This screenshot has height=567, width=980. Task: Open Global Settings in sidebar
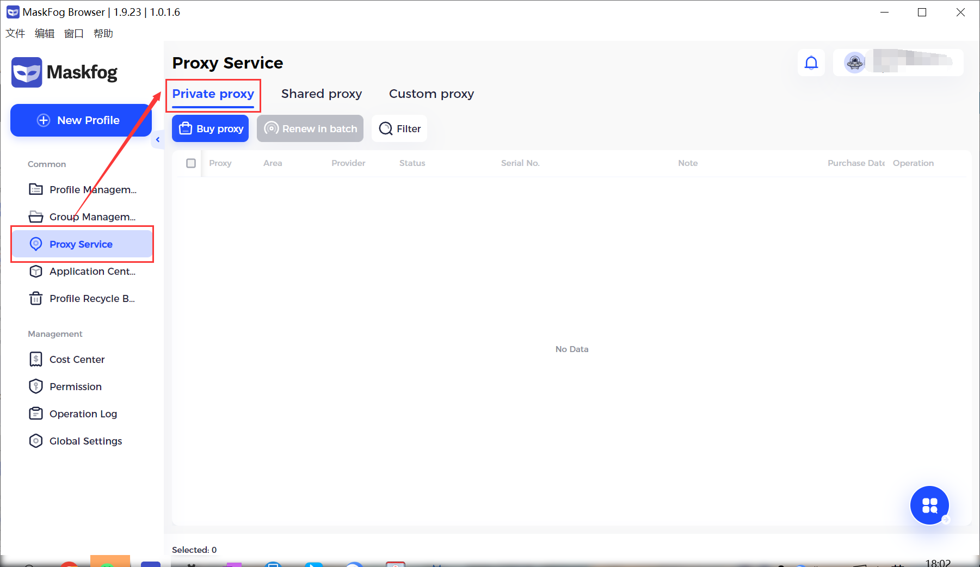pyautogui.click(x=82, y=441)
